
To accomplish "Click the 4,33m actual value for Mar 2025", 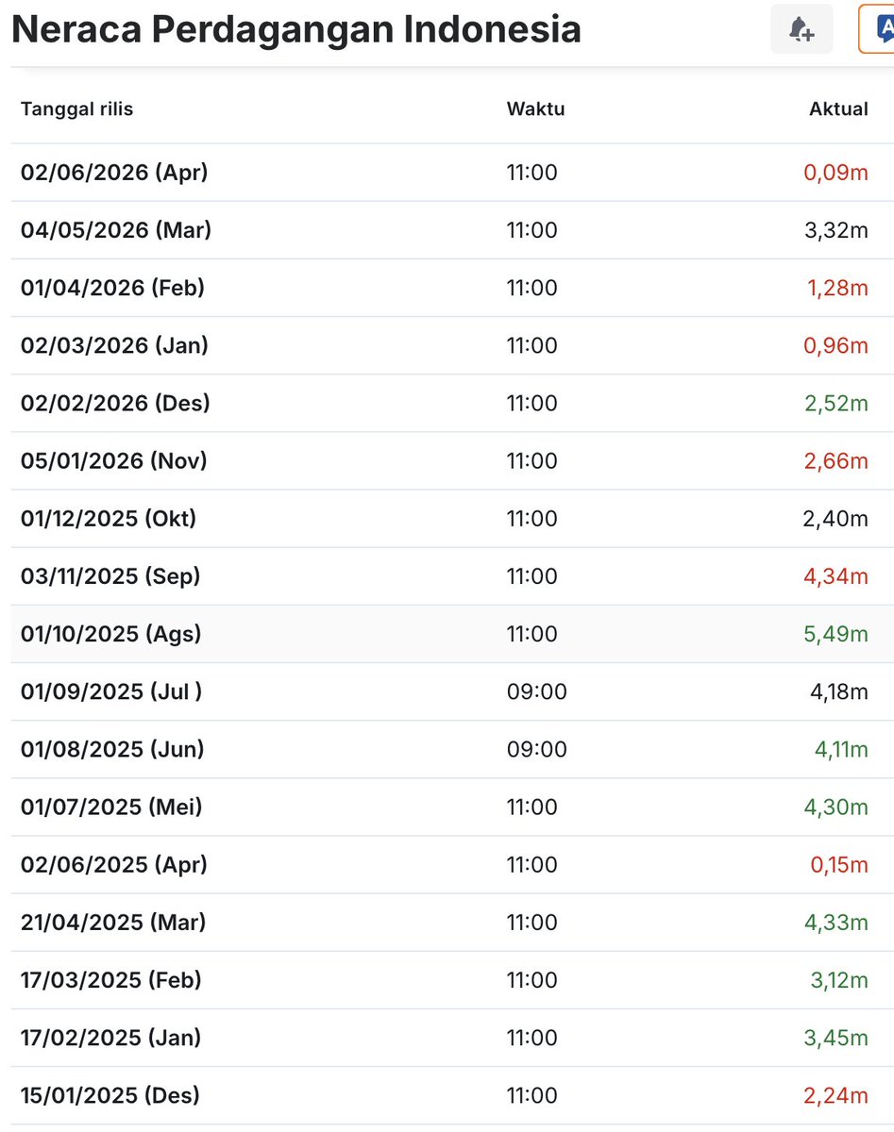I will tap(835, 922).
